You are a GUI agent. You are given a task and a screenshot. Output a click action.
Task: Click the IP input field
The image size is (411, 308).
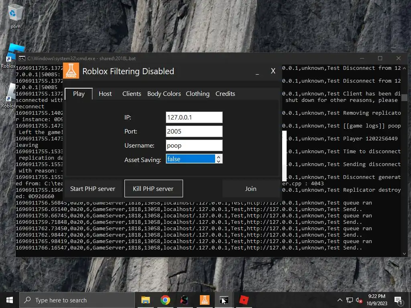click(x=194, y=118)
